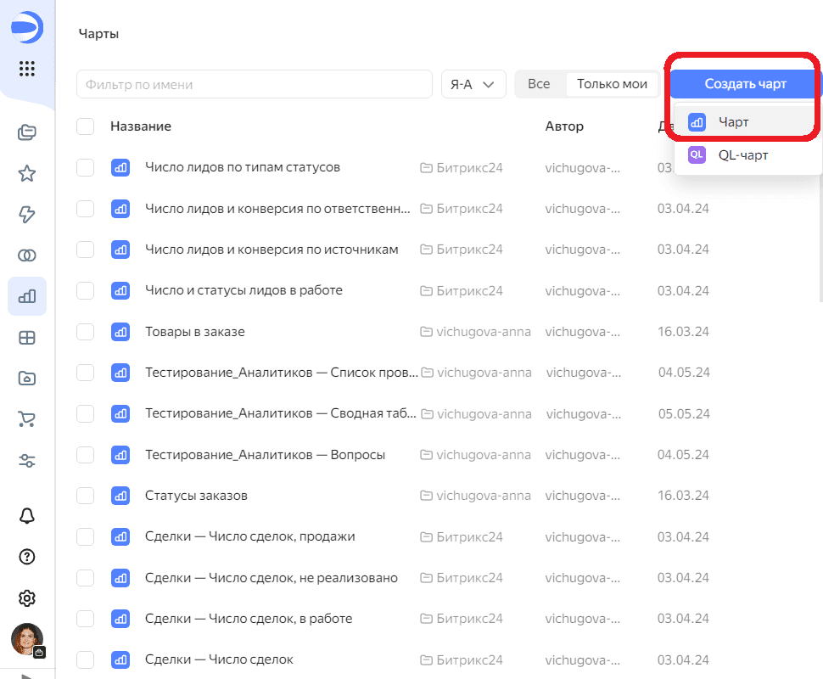
Task: Click the Чарты page title
Action: 98,34
